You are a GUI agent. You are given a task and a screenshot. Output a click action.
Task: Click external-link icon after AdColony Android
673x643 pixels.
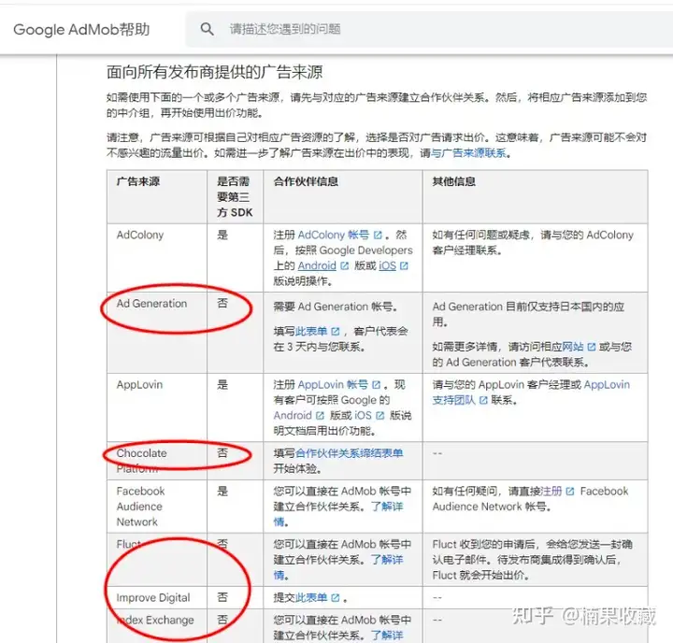tap(344, 266)
